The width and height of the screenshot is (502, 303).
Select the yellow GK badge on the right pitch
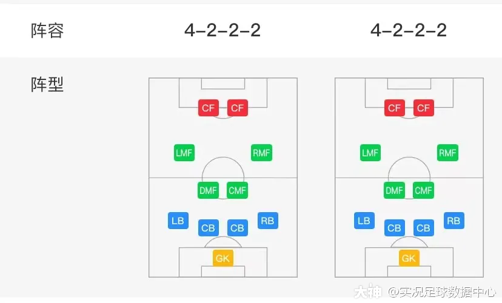point(409,258)
